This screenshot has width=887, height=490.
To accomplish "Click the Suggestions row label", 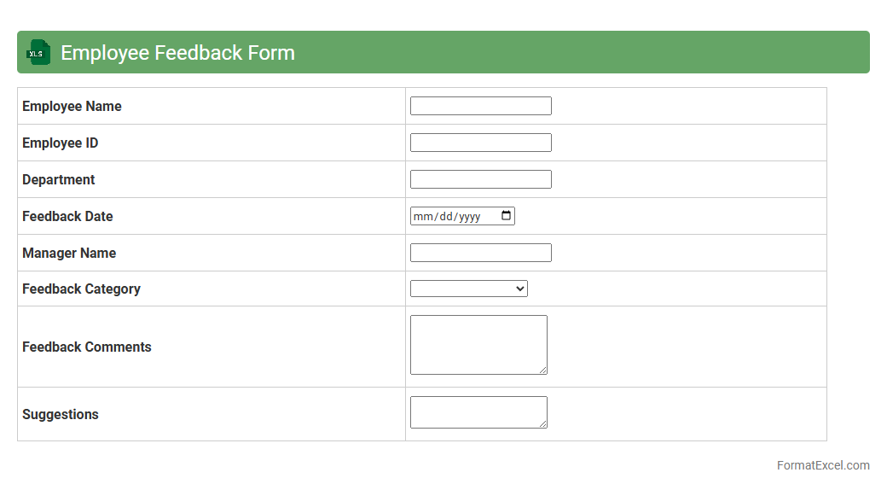I will (60, 414).
